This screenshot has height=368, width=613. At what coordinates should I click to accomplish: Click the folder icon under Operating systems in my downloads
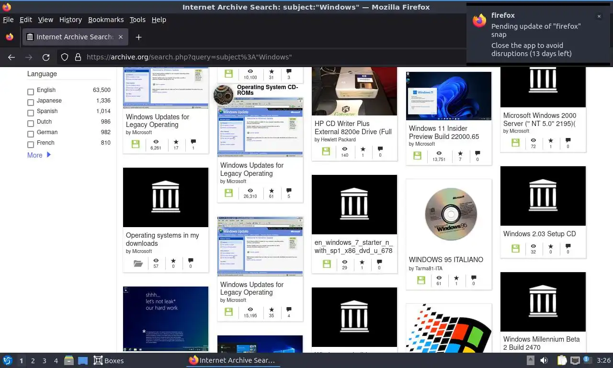pyautogui.click(x=138, y=263)
